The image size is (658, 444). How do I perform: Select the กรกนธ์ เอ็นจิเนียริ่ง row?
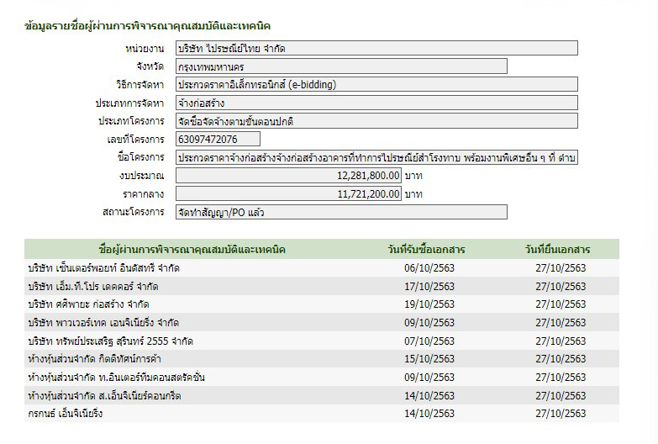66,414
